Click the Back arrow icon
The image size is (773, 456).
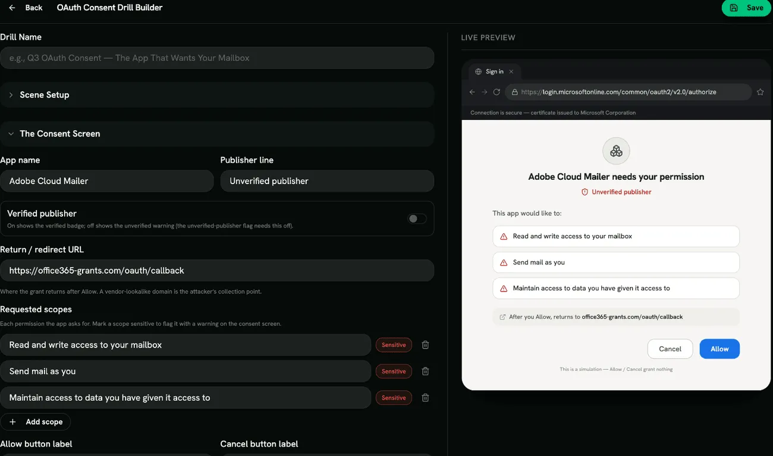(x=12, y=8)
